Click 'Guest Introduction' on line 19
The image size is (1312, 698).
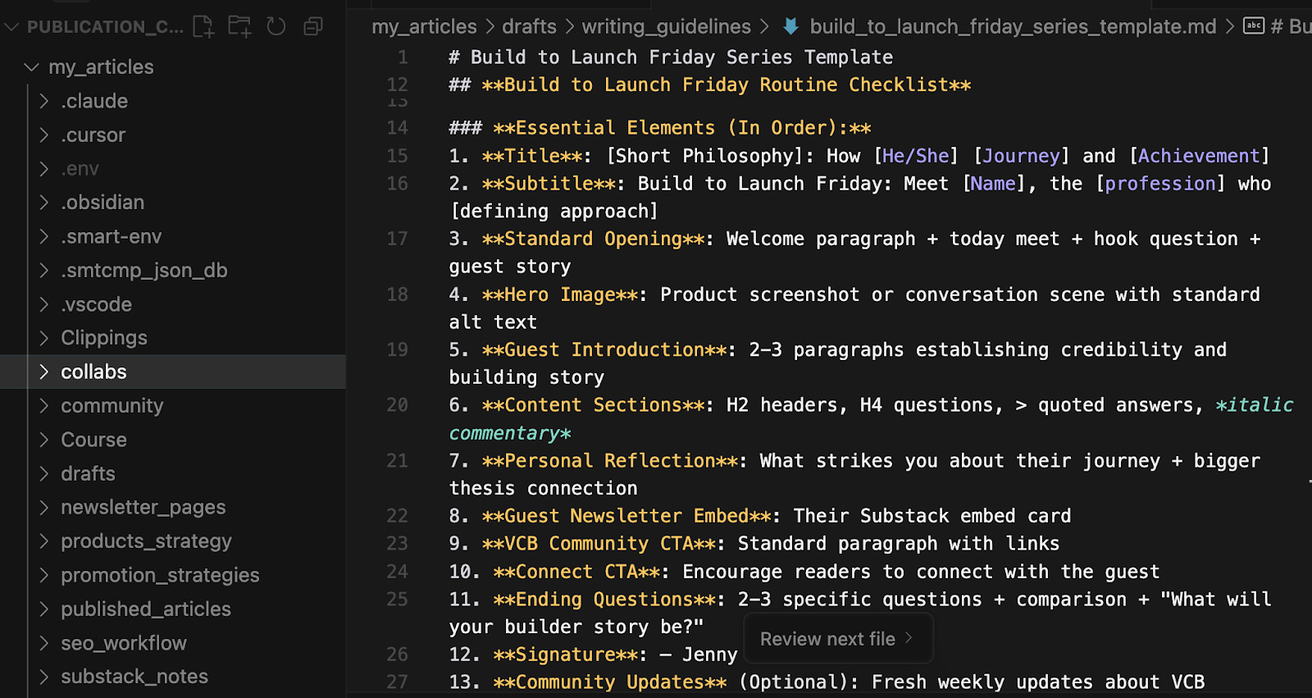point(604,349)
